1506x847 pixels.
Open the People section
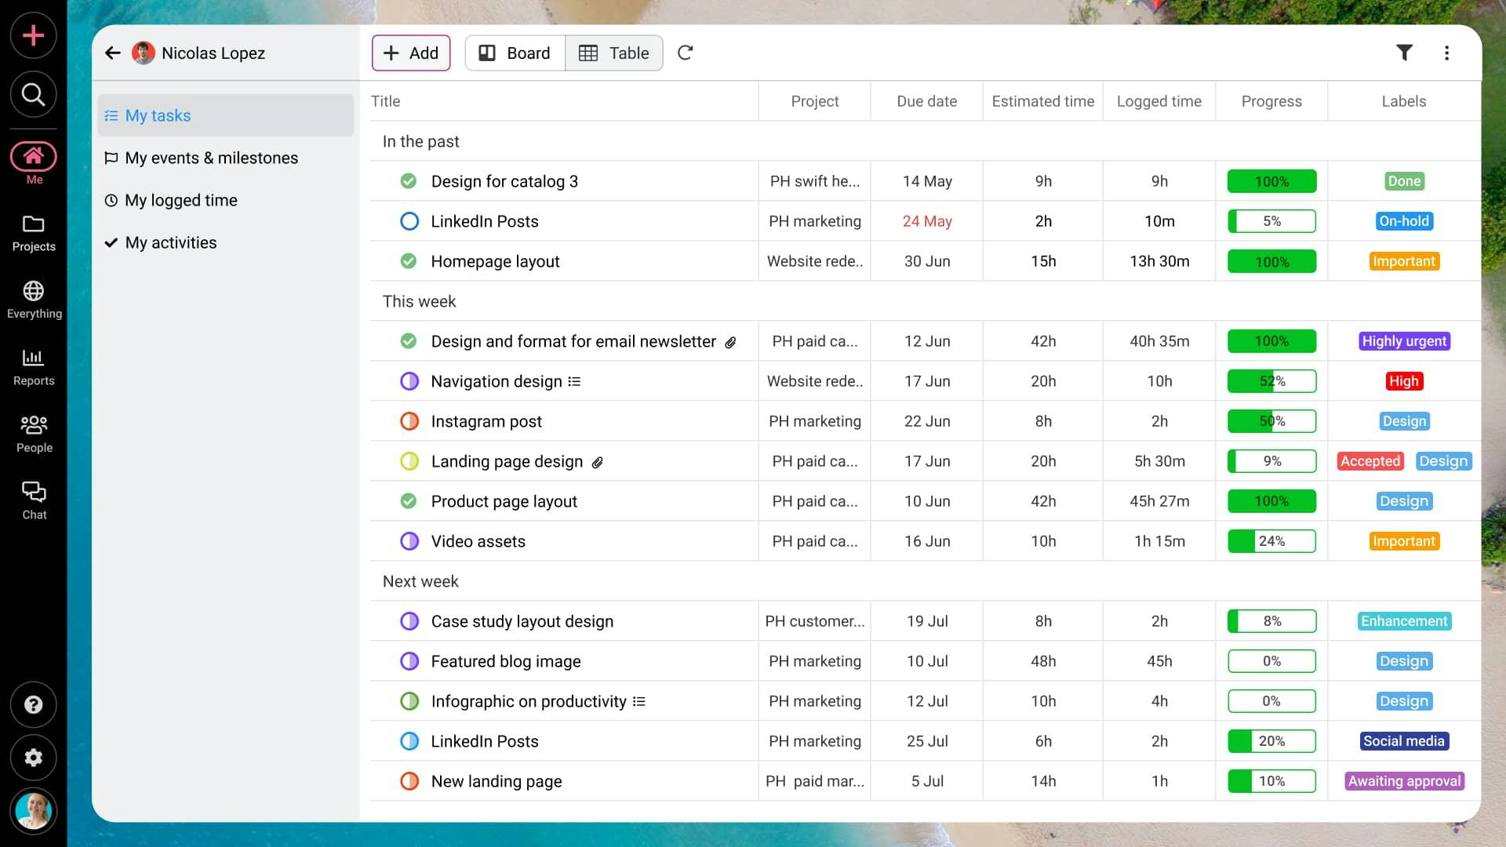33,431
